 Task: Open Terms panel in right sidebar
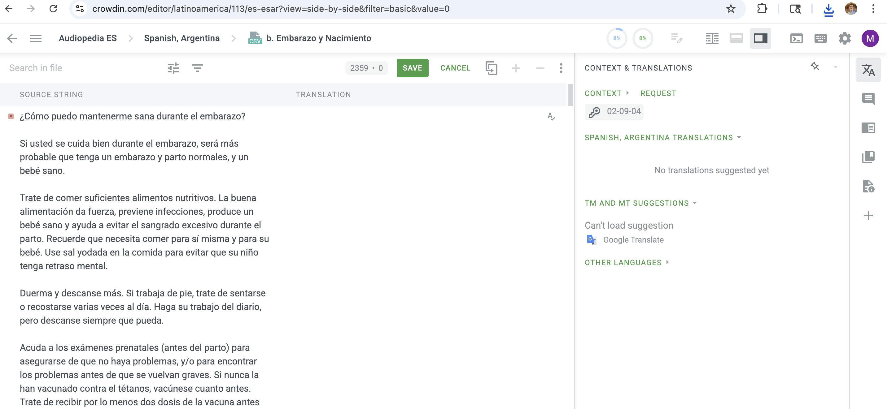coord(868,128)
